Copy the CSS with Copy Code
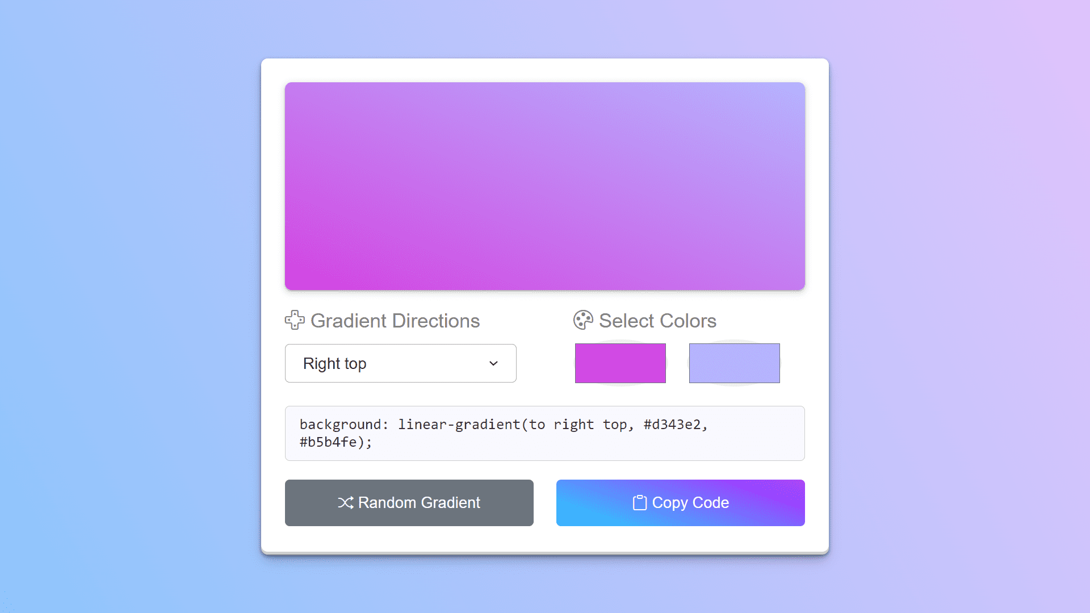Viewport: 1090px width, 613px height. click(x=680, y=503)
